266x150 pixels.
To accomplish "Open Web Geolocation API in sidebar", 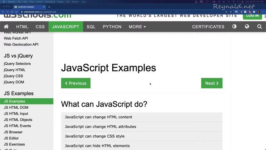I will 21,45.
